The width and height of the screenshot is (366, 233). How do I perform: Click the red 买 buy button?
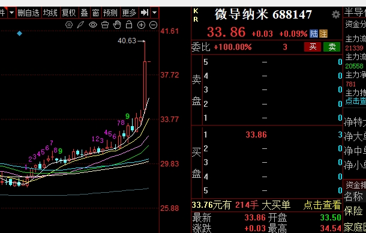(x=313, y=47)
